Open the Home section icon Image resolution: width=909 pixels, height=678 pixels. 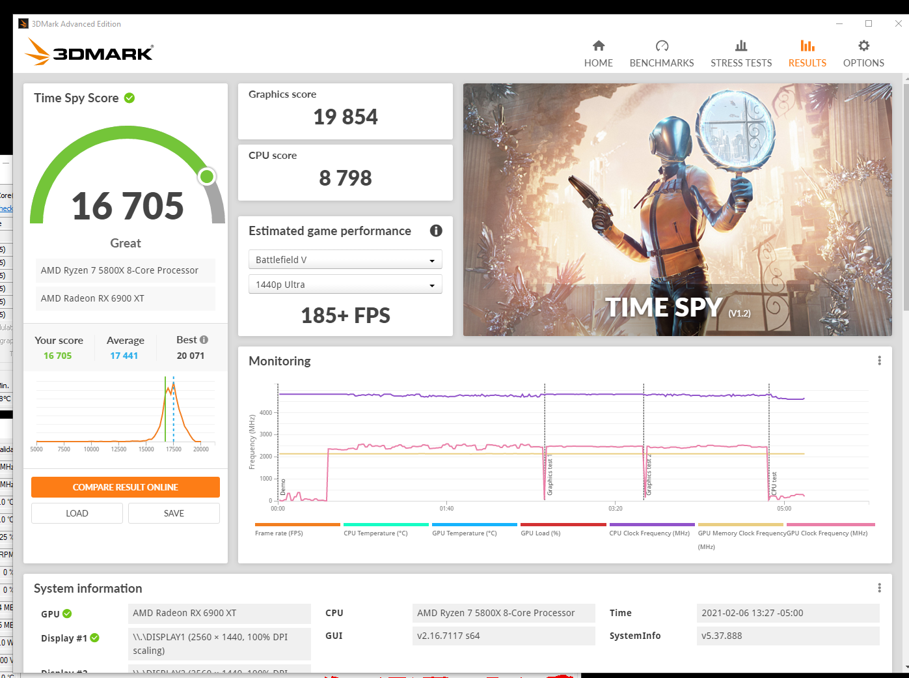(598, 46)
